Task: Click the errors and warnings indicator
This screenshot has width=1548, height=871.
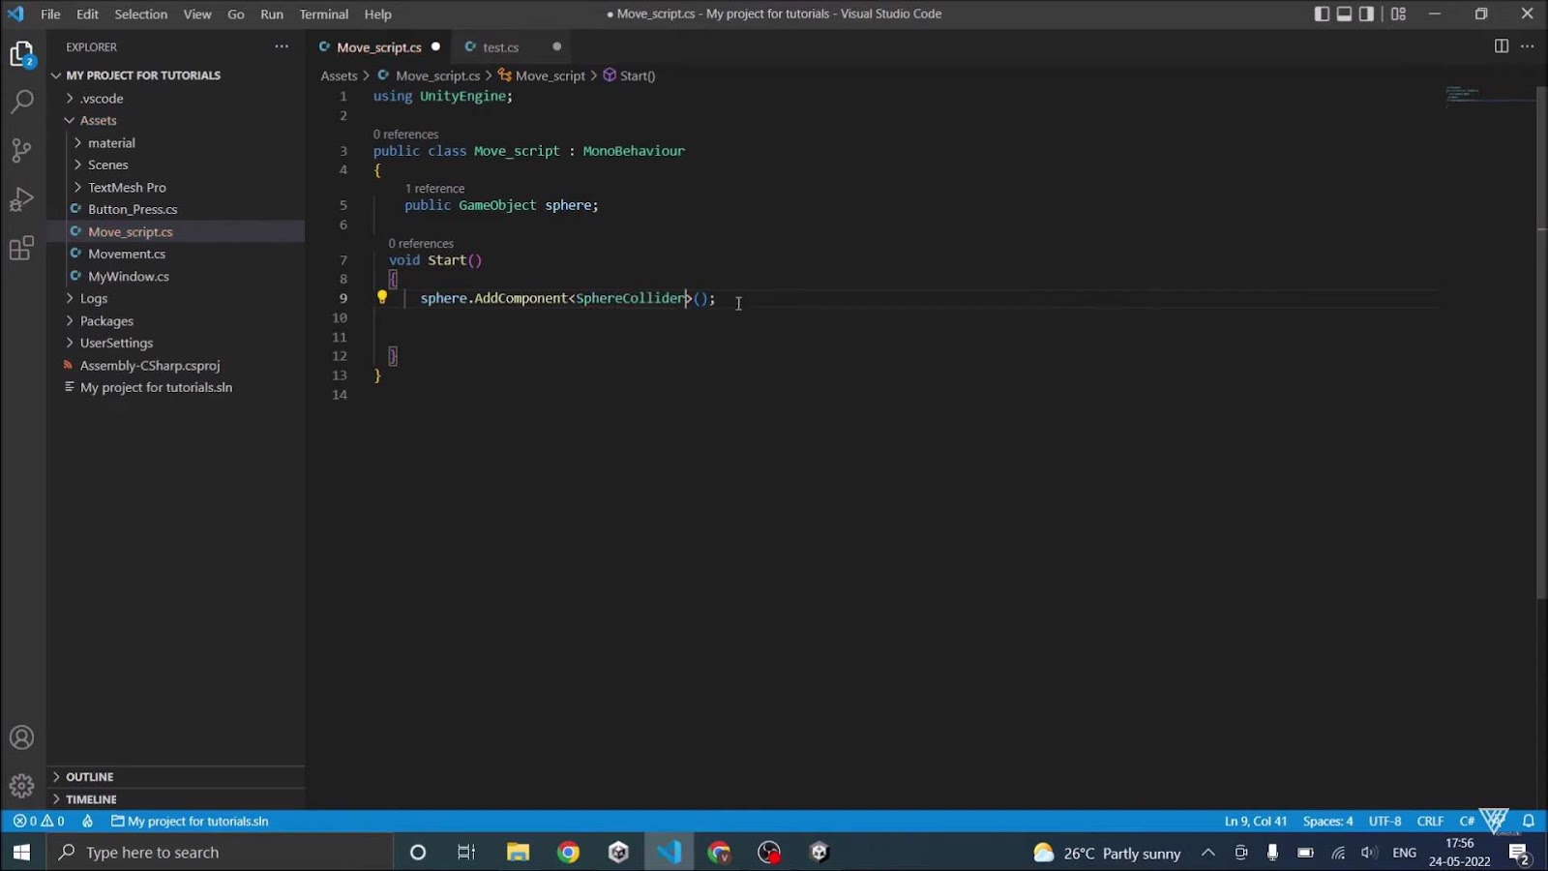Action: coord(41,821)
